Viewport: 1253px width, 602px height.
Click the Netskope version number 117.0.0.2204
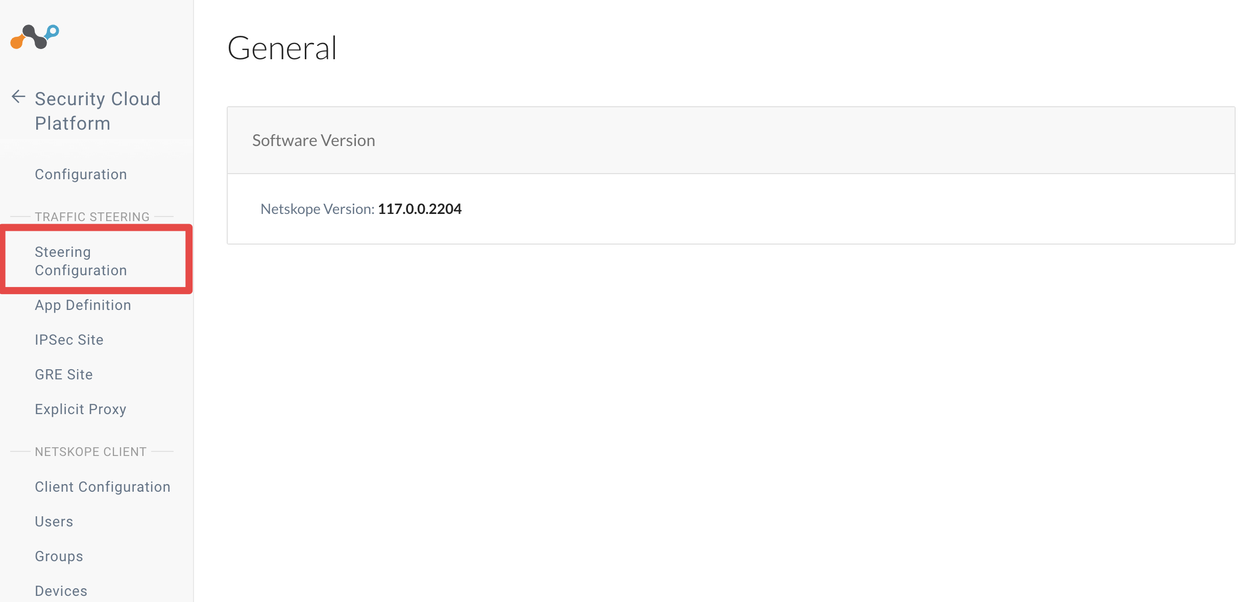pyautogui.click(x=420, y=209)
